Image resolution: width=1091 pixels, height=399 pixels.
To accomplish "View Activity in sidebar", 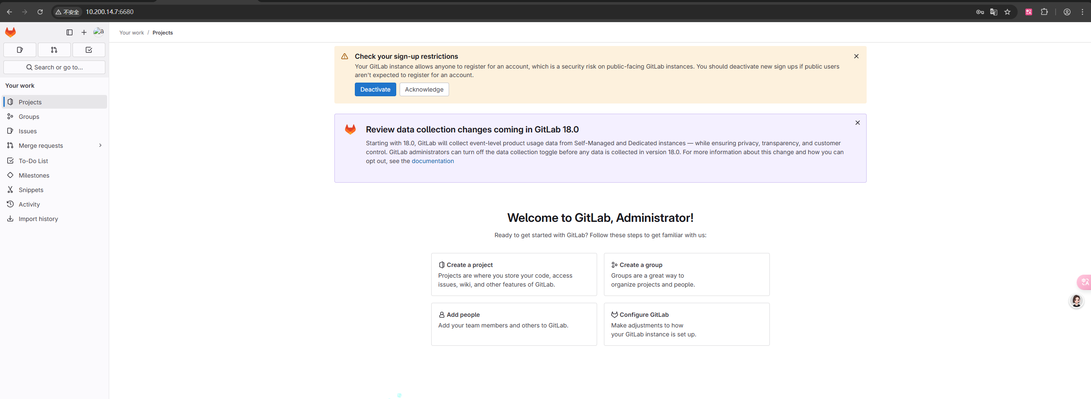I will point(55,204).
